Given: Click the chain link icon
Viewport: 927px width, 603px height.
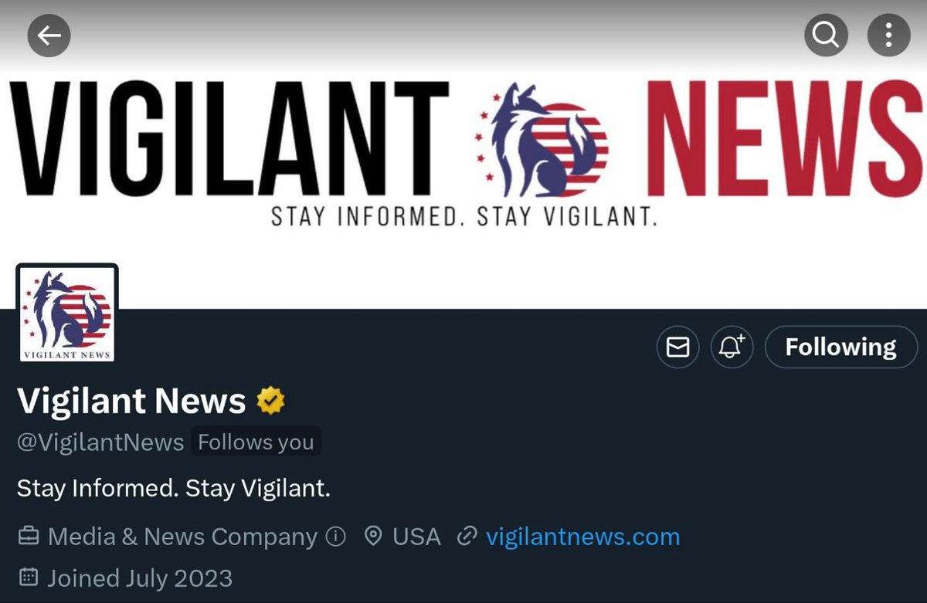Looking at the screenshot, I should (466, 537).
